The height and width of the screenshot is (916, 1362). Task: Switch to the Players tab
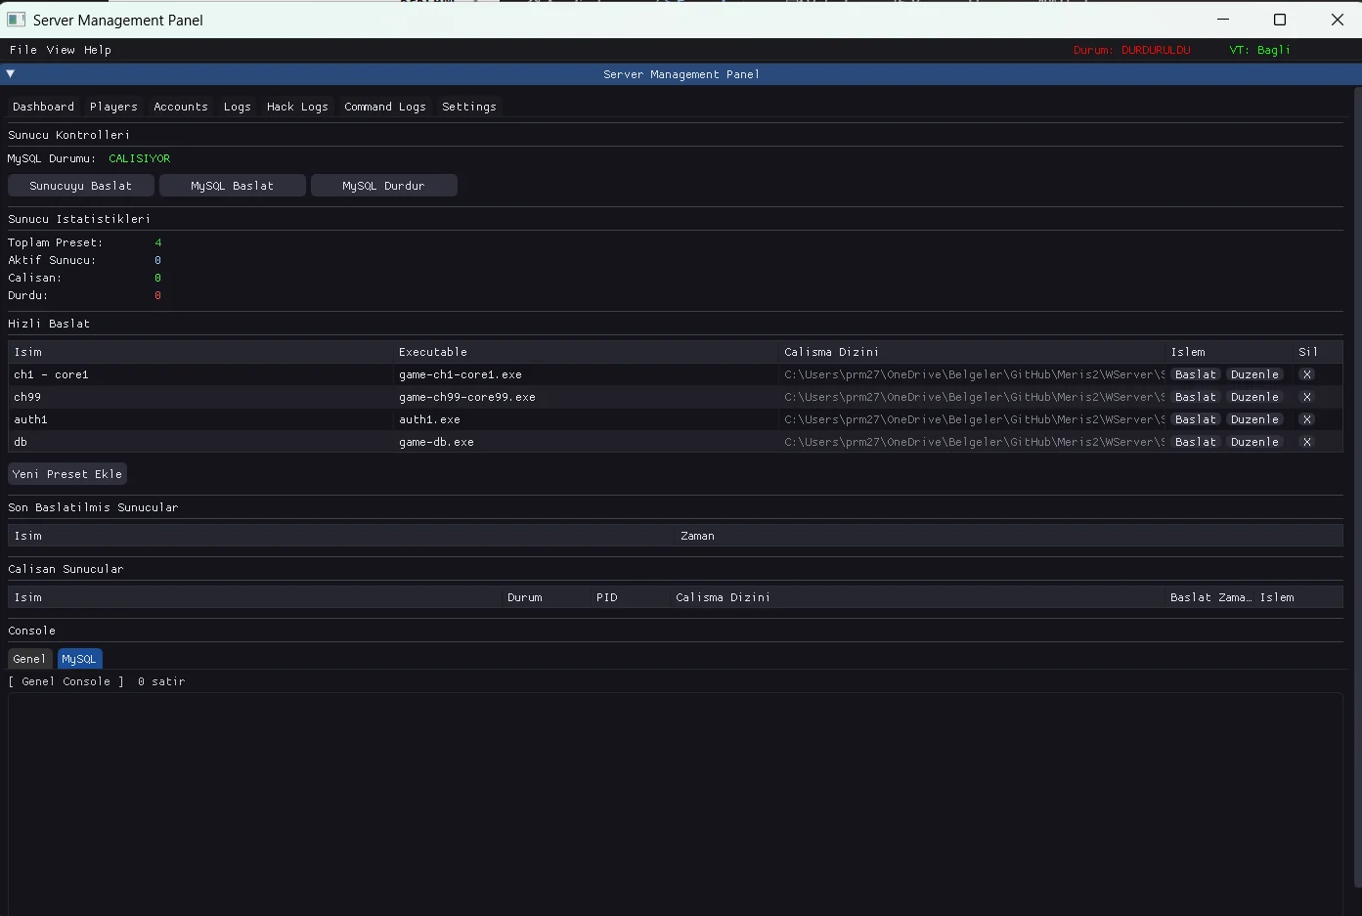coord(113,107)
